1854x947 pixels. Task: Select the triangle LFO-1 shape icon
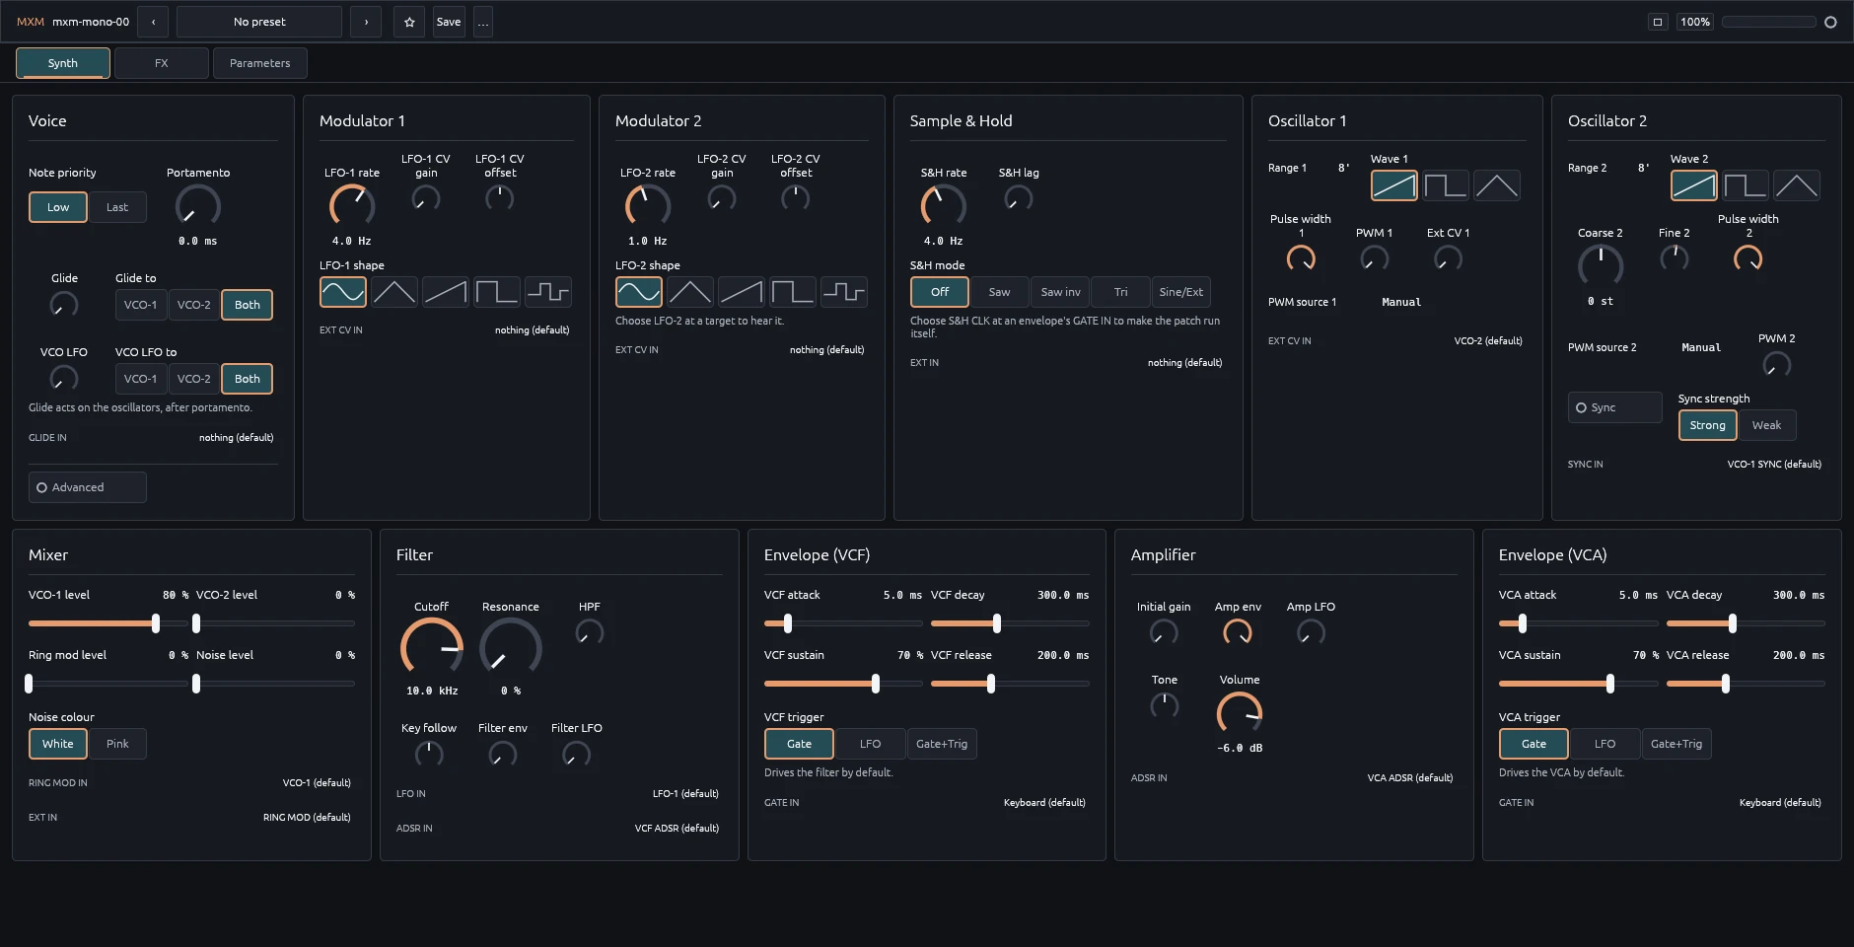pyautogui.click(x=393, y=292)
